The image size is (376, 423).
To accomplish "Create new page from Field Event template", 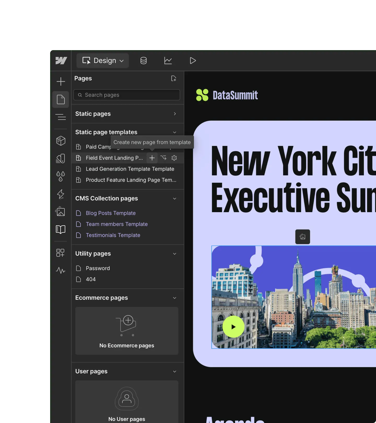I will 152,158.
